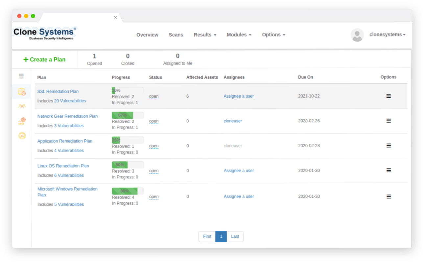This screenshot has width=424, height=265.
Task: Select page 1 in pagination
Action: pyautogui.click(x=221, y=236)
